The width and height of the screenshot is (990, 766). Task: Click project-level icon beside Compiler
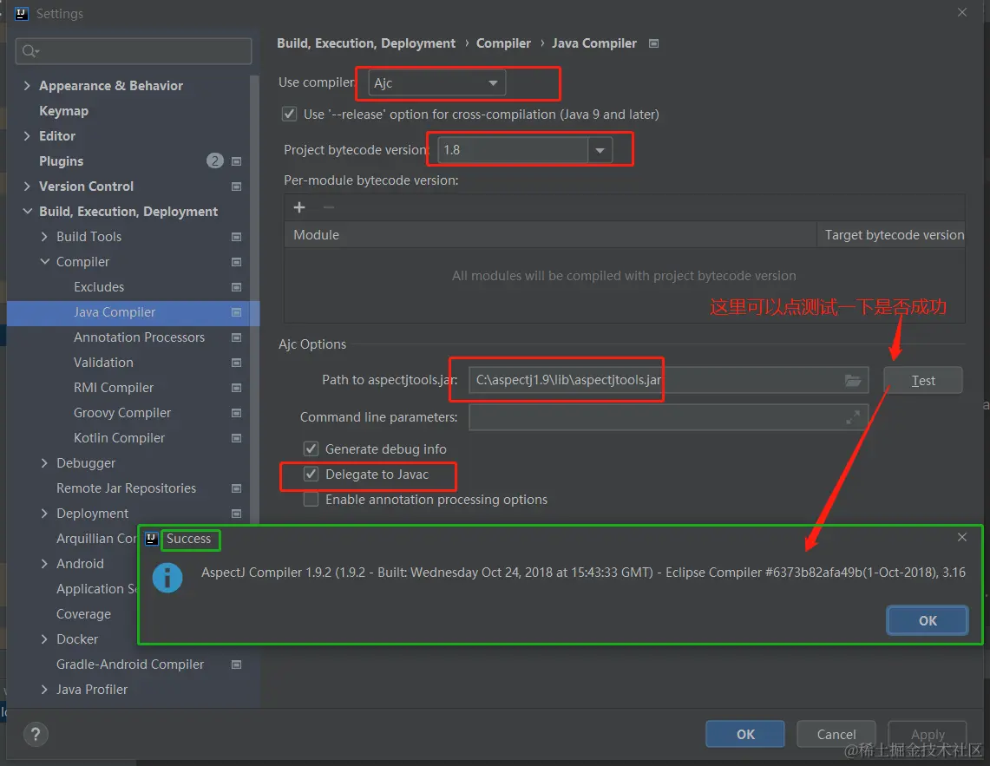236,262
